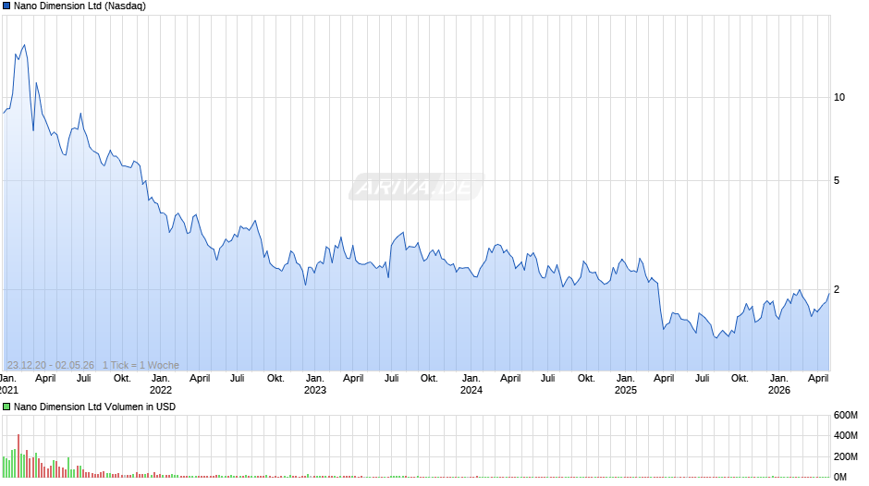
Task: Click the green volume legend square
Action: [6, 407]
